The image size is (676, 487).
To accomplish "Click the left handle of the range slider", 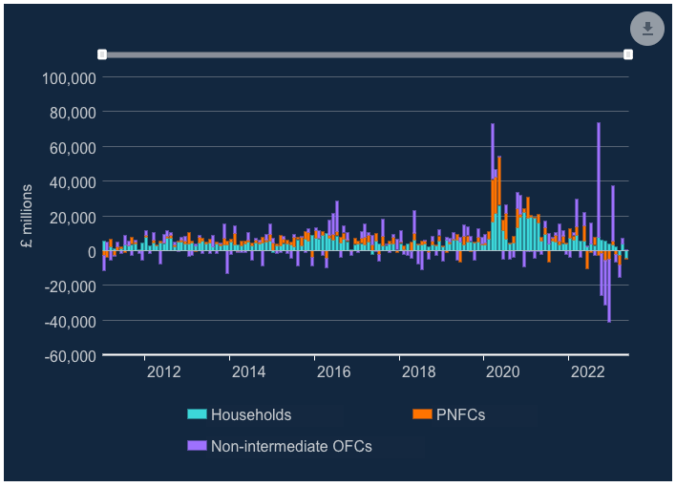I will (x=102, y=54).
